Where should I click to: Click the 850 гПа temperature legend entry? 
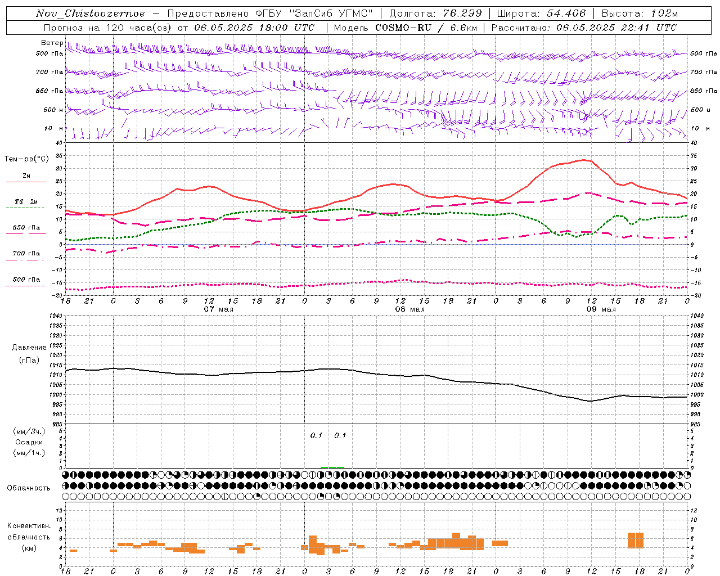click(x=26, y=228)
